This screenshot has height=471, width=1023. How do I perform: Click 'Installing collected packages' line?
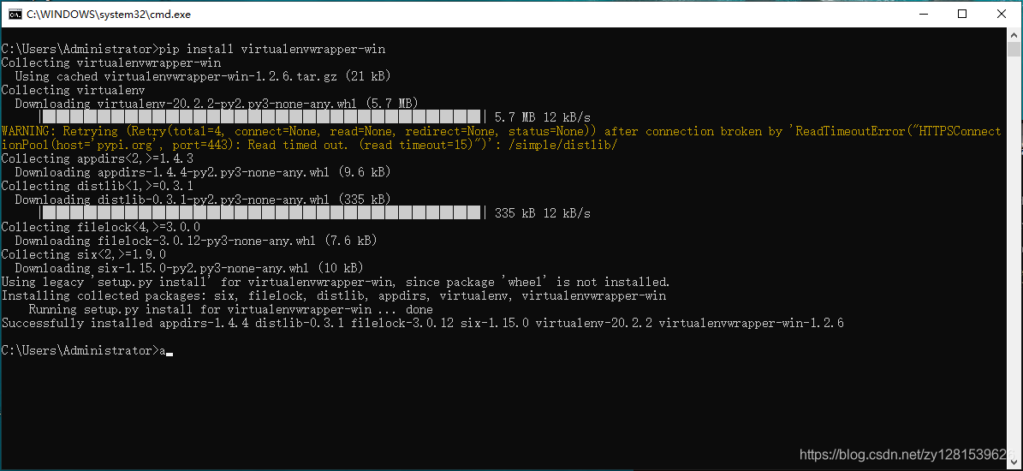334,295
